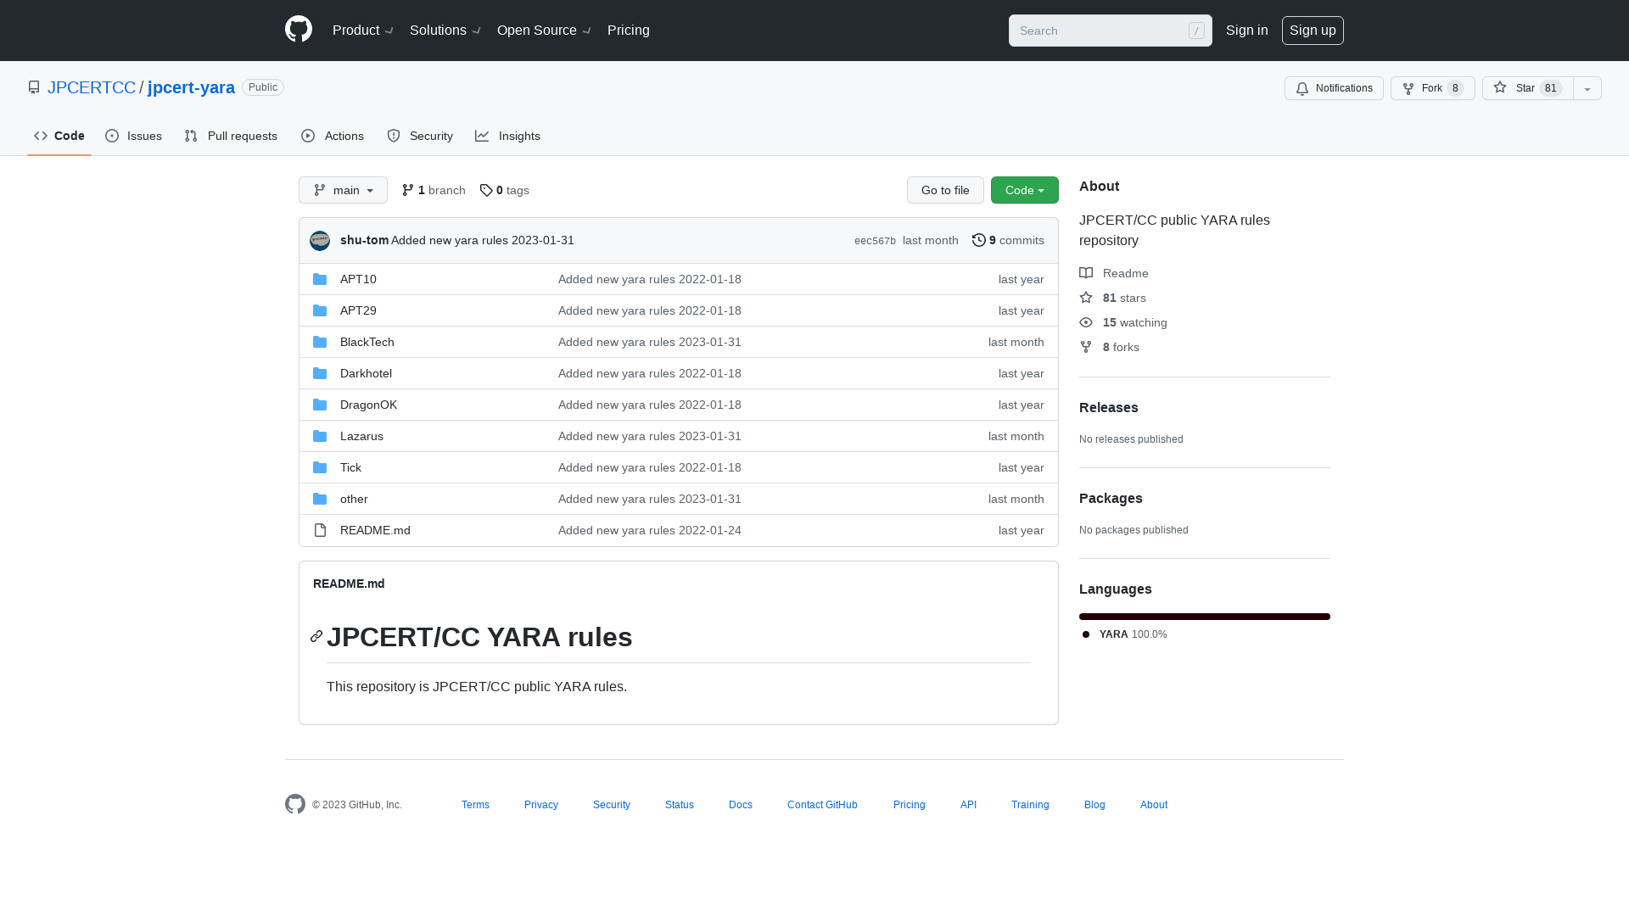Screen dimensions: 1629x916
Task: Expand the Product menu
Action: tap(363, 31)
